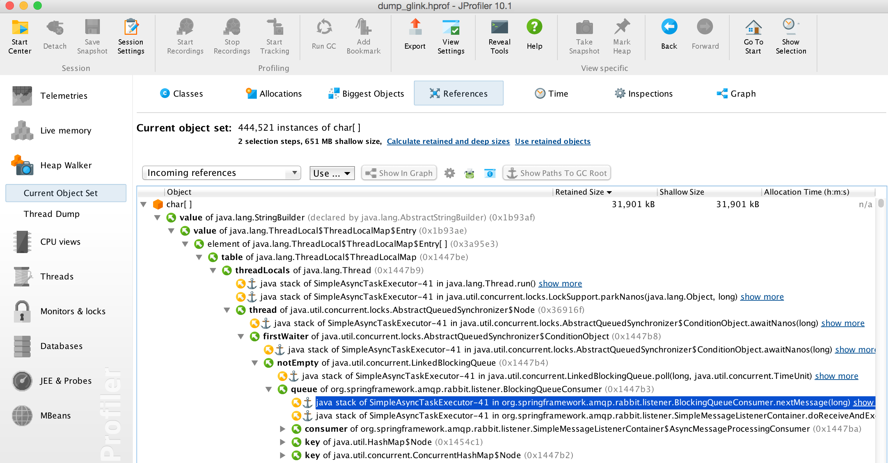Click Calculate retained and deep sizes link
Image resolution: width=888 pixels, height=463 pixels.
click(x=448, y=141)
